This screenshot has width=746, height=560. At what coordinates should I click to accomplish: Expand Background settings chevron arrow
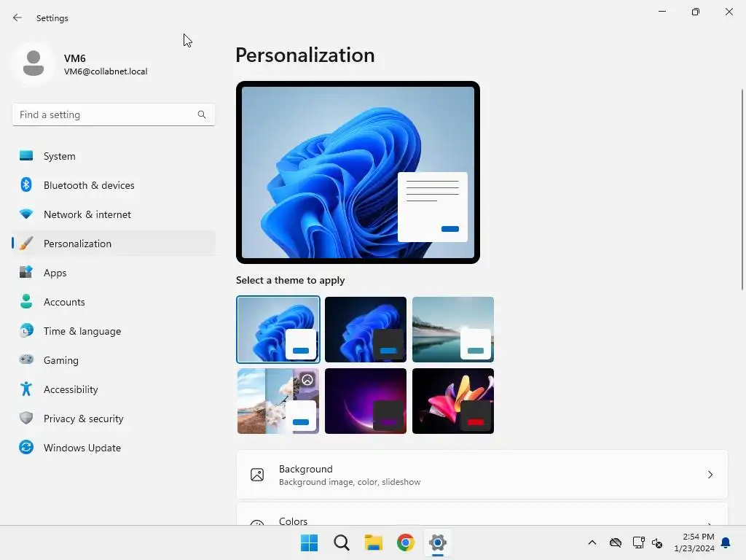710,475
